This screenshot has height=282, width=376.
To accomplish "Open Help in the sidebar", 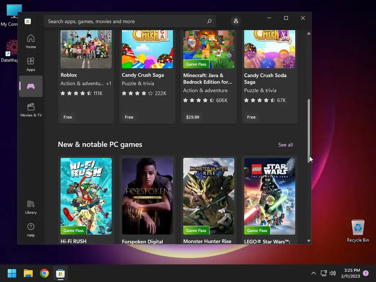I will coord(31,230).
